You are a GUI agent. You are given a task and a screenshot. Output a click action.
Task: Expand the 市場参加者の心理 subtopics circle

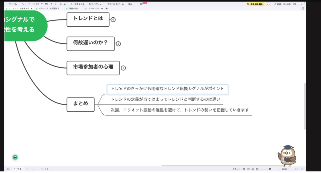pos(123,68)
